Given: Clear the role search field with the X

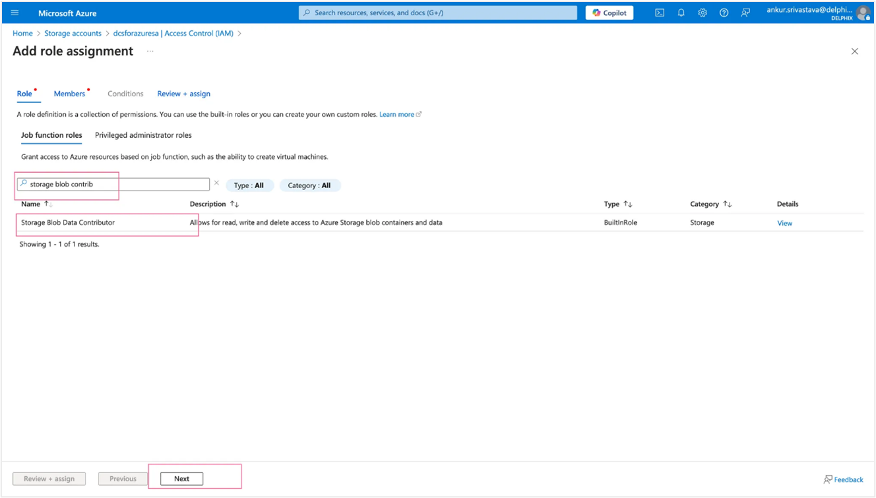Looking at the screenshot, I should 216,183.
